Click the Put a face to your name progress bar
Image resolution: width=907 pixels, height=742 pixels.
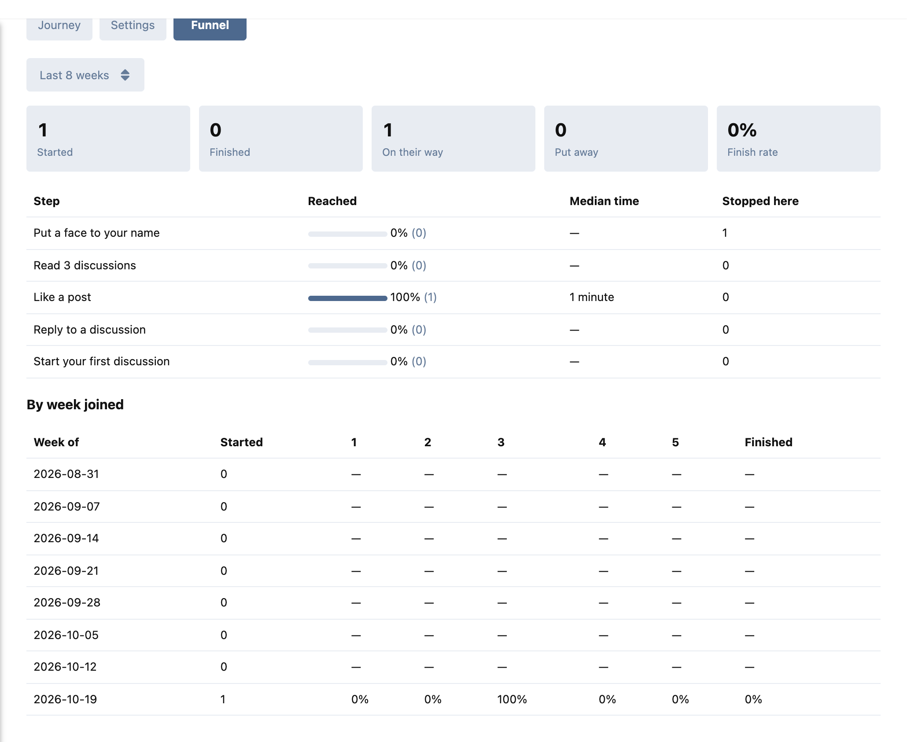[348, 234]
